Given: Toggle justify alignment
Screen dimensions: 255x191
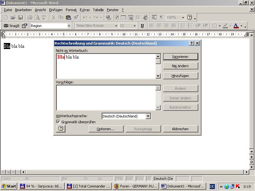Looking at the screenshot, I should coord(174,26).
